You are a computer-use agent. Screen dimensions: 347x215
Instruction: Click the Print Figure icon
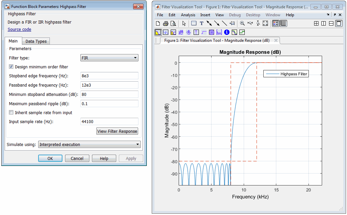(165, 23)
